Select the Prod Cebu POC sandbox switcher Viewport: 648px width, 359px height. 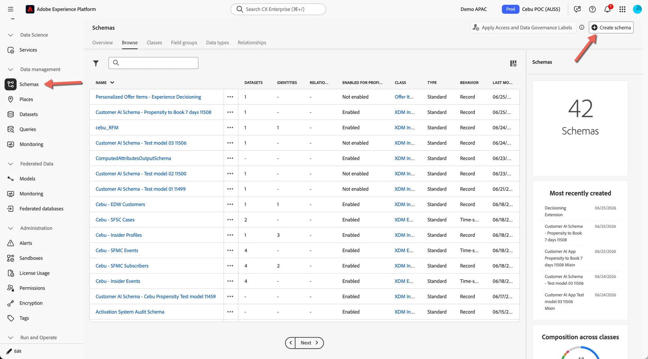[x=531, y=9]
